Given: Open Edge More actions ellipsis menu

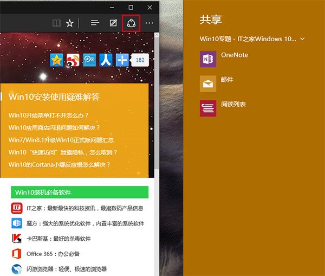Looking at the screenshot, I should [149, 23].
